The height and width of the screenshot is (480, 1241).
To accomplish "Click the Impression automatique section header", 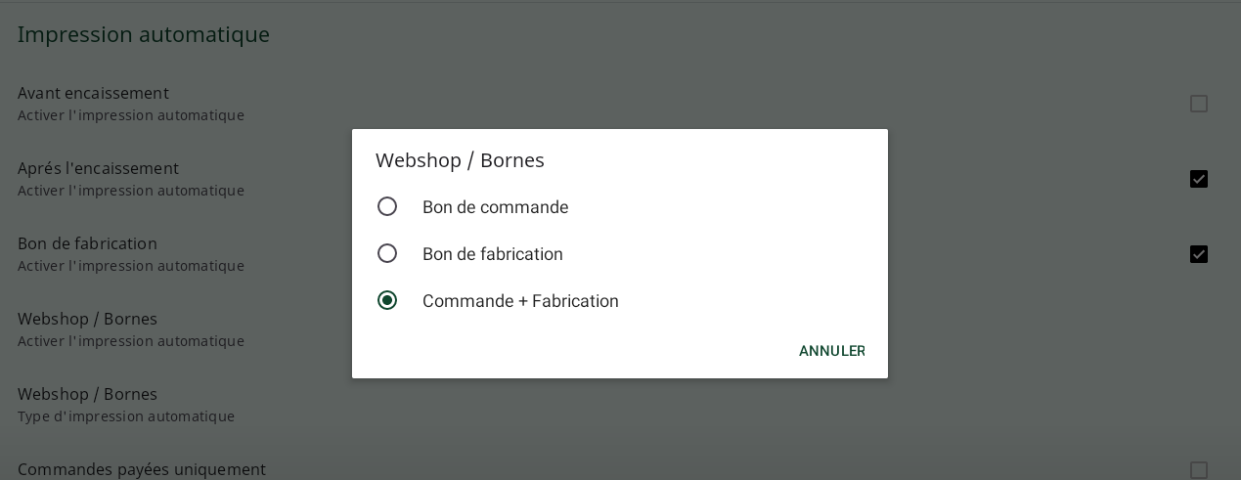I will tap(144, 34).
